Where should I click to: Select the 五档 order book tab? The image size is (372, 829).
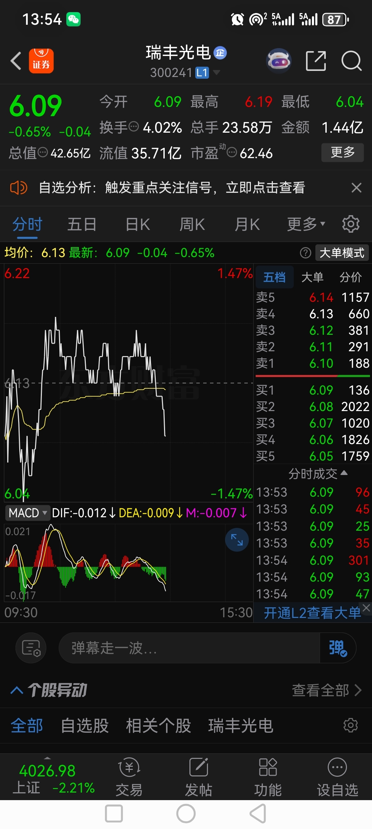(x=274, y=277)
